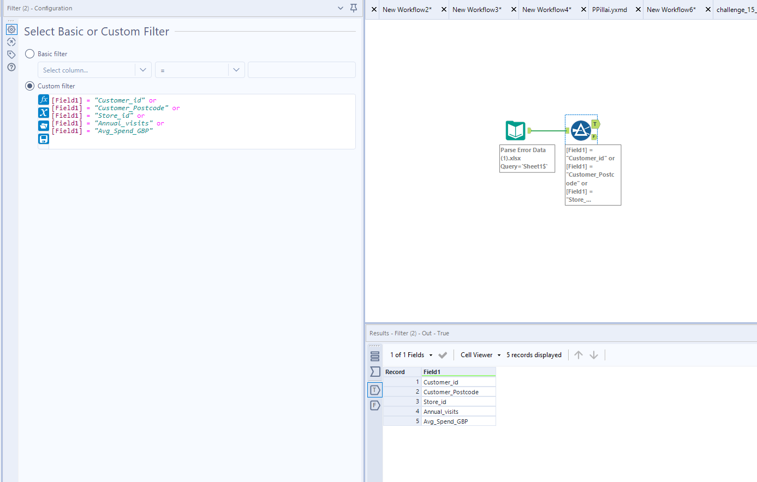Click the Help question mark icon
This screenshot has height=482, width=757.
[x=11, y=67]
